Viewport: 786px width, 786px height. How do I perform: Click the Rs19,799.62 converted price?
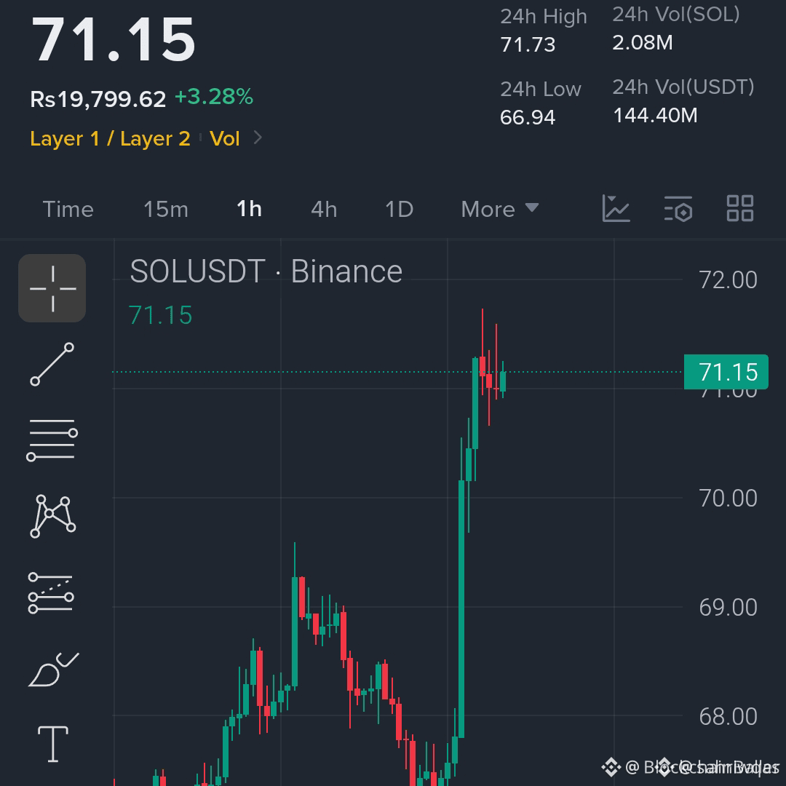[98, 99]
